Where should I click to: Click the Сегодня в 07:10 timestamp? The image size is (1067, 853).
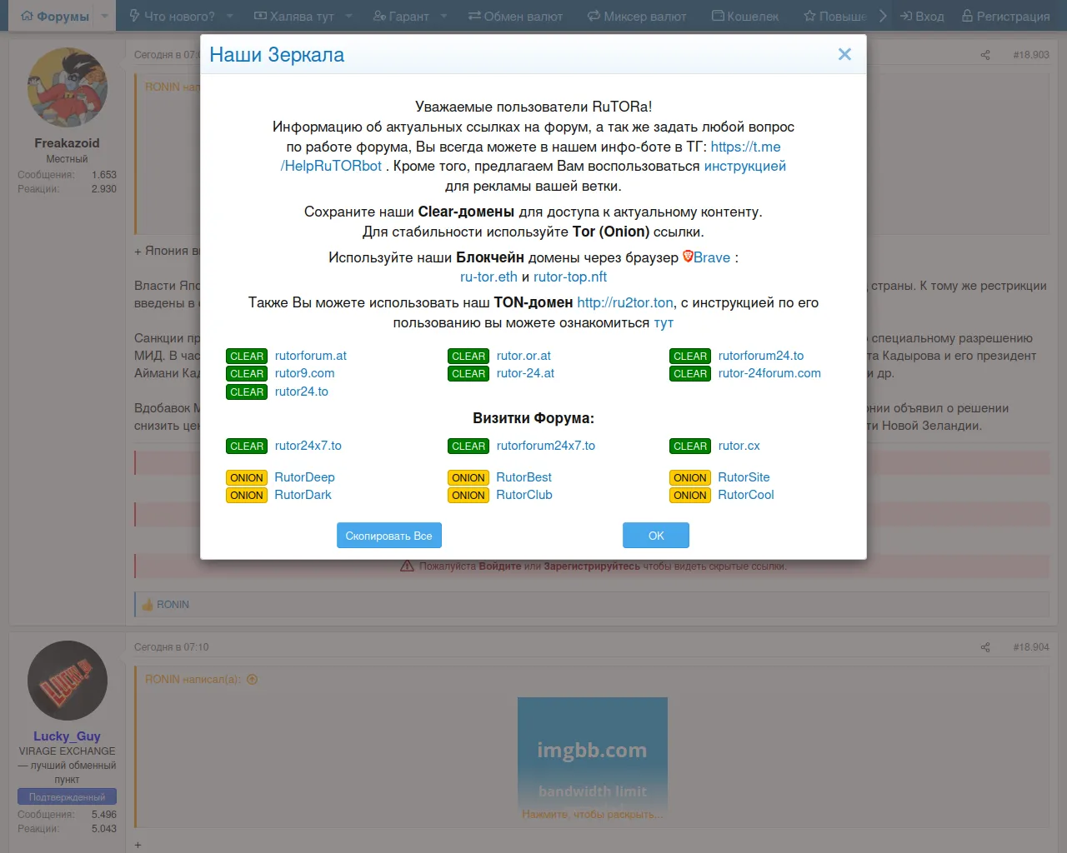(172, 647)
